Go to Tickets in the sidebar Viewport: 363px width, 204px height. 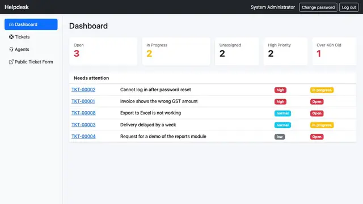[x=31, y=37]
